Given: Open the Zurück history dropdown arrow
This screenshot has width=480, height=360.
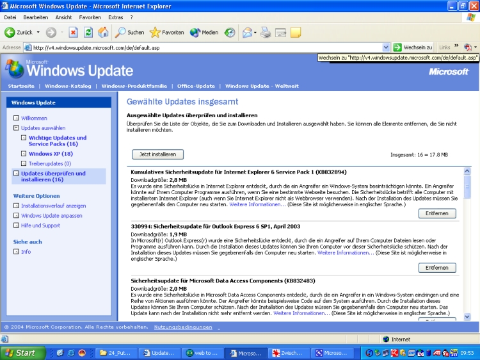Looking at the screenshot, I should point(38,32).
